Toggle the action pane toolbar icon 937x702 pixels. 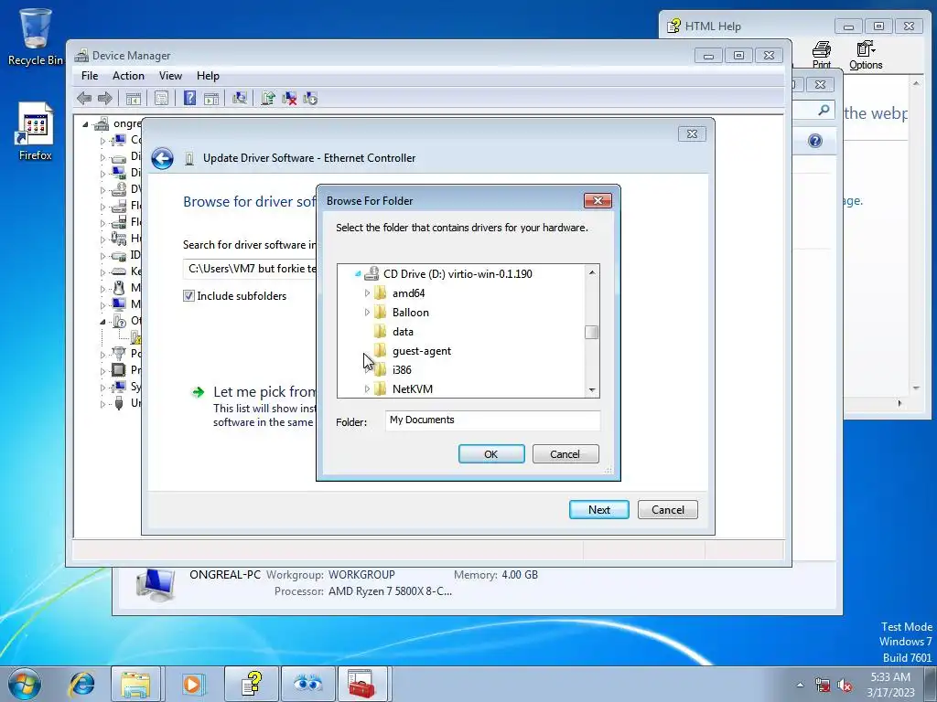211,99
